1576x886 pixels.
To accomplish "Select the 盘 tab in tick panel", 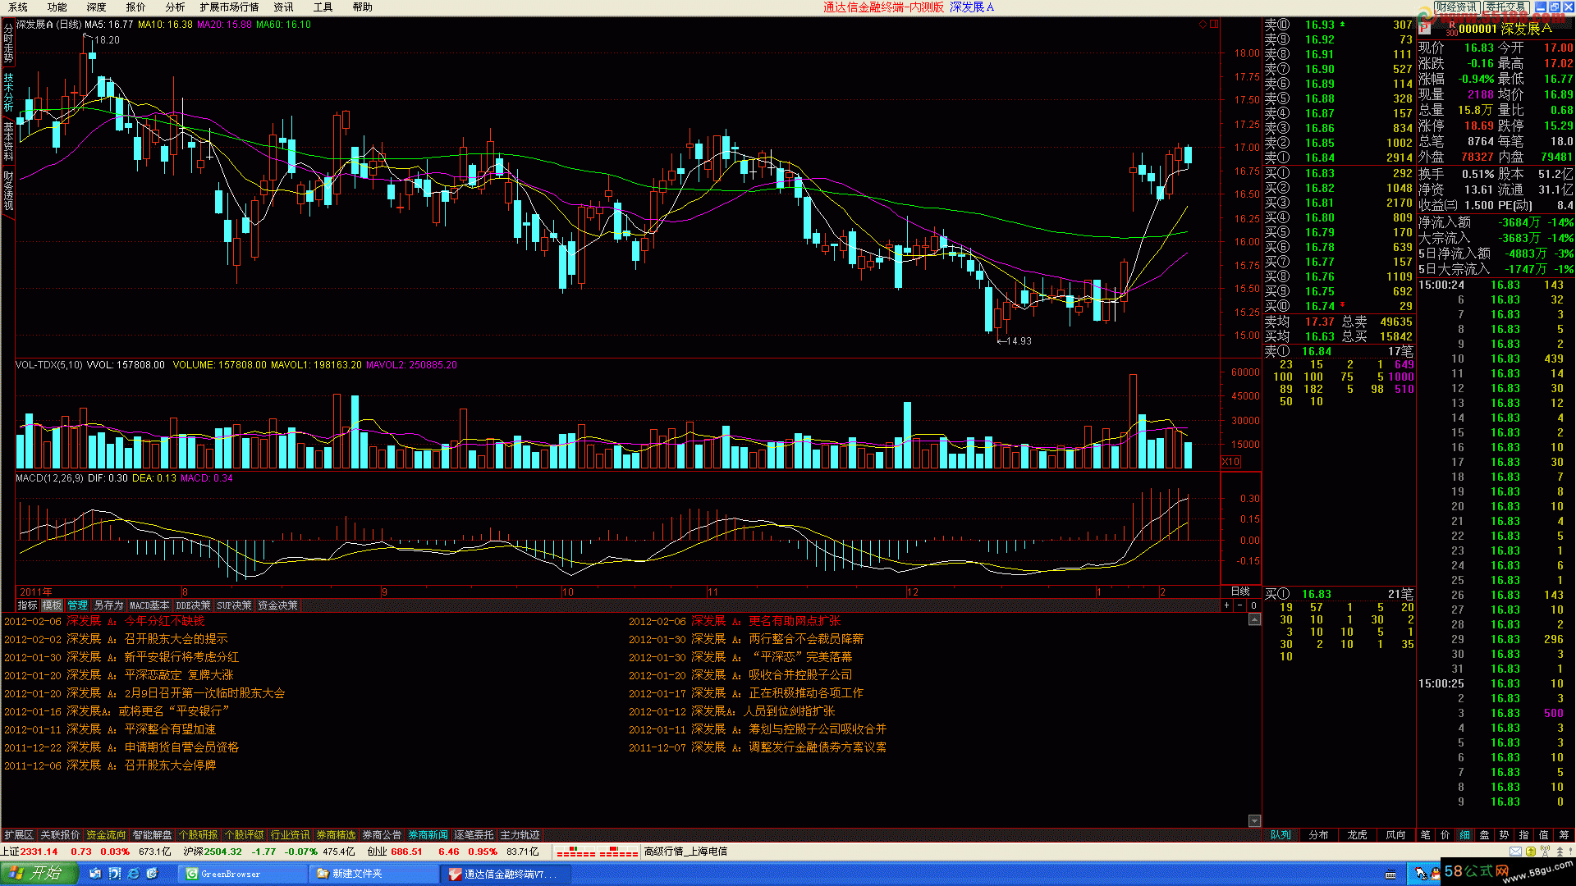I will click(1484, 835).
